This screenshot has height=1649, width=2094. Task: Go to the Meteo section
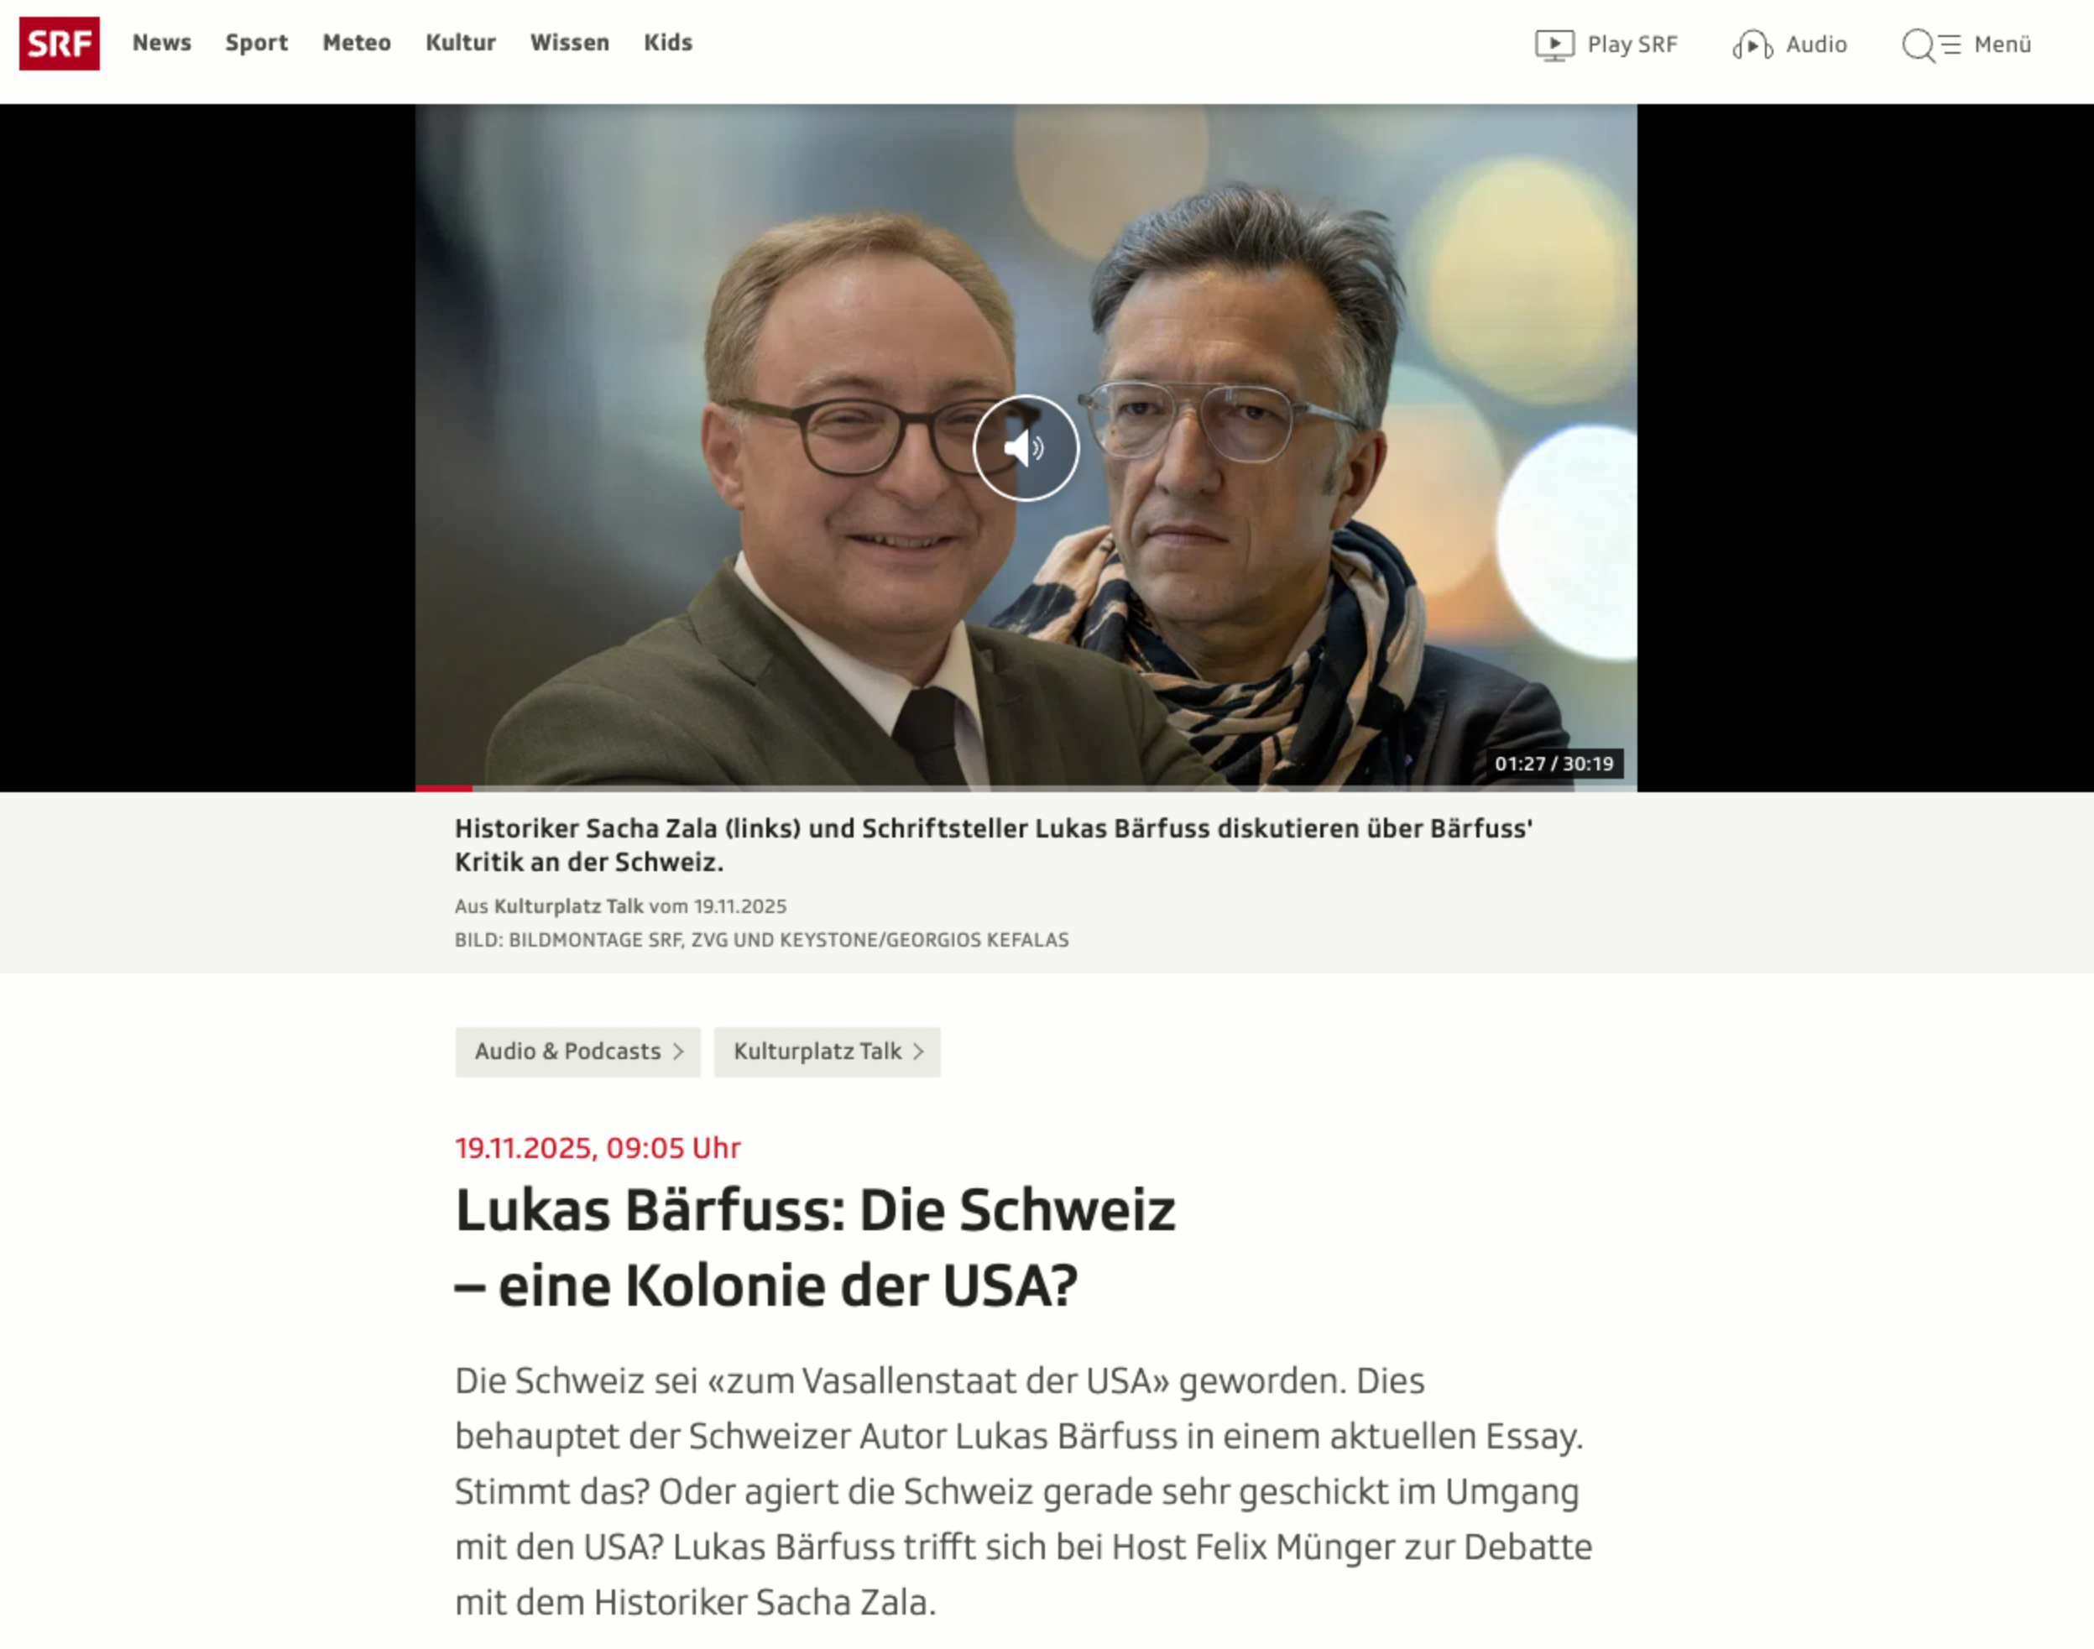[356, 43]
